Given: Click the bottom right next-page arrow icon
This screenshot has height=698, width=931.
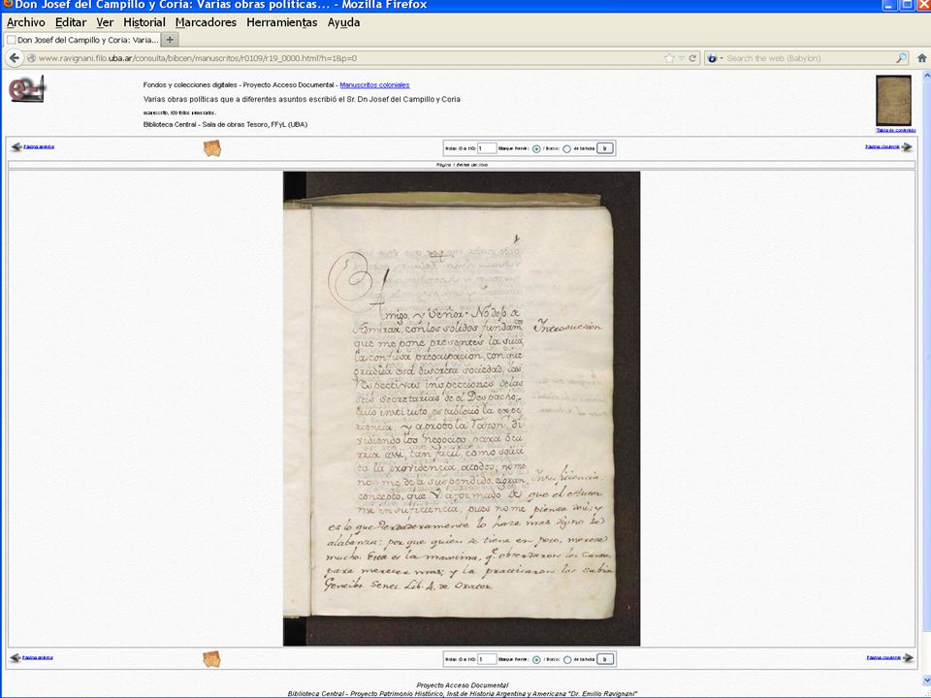Looking at the screenshot, I should [908, 657].
